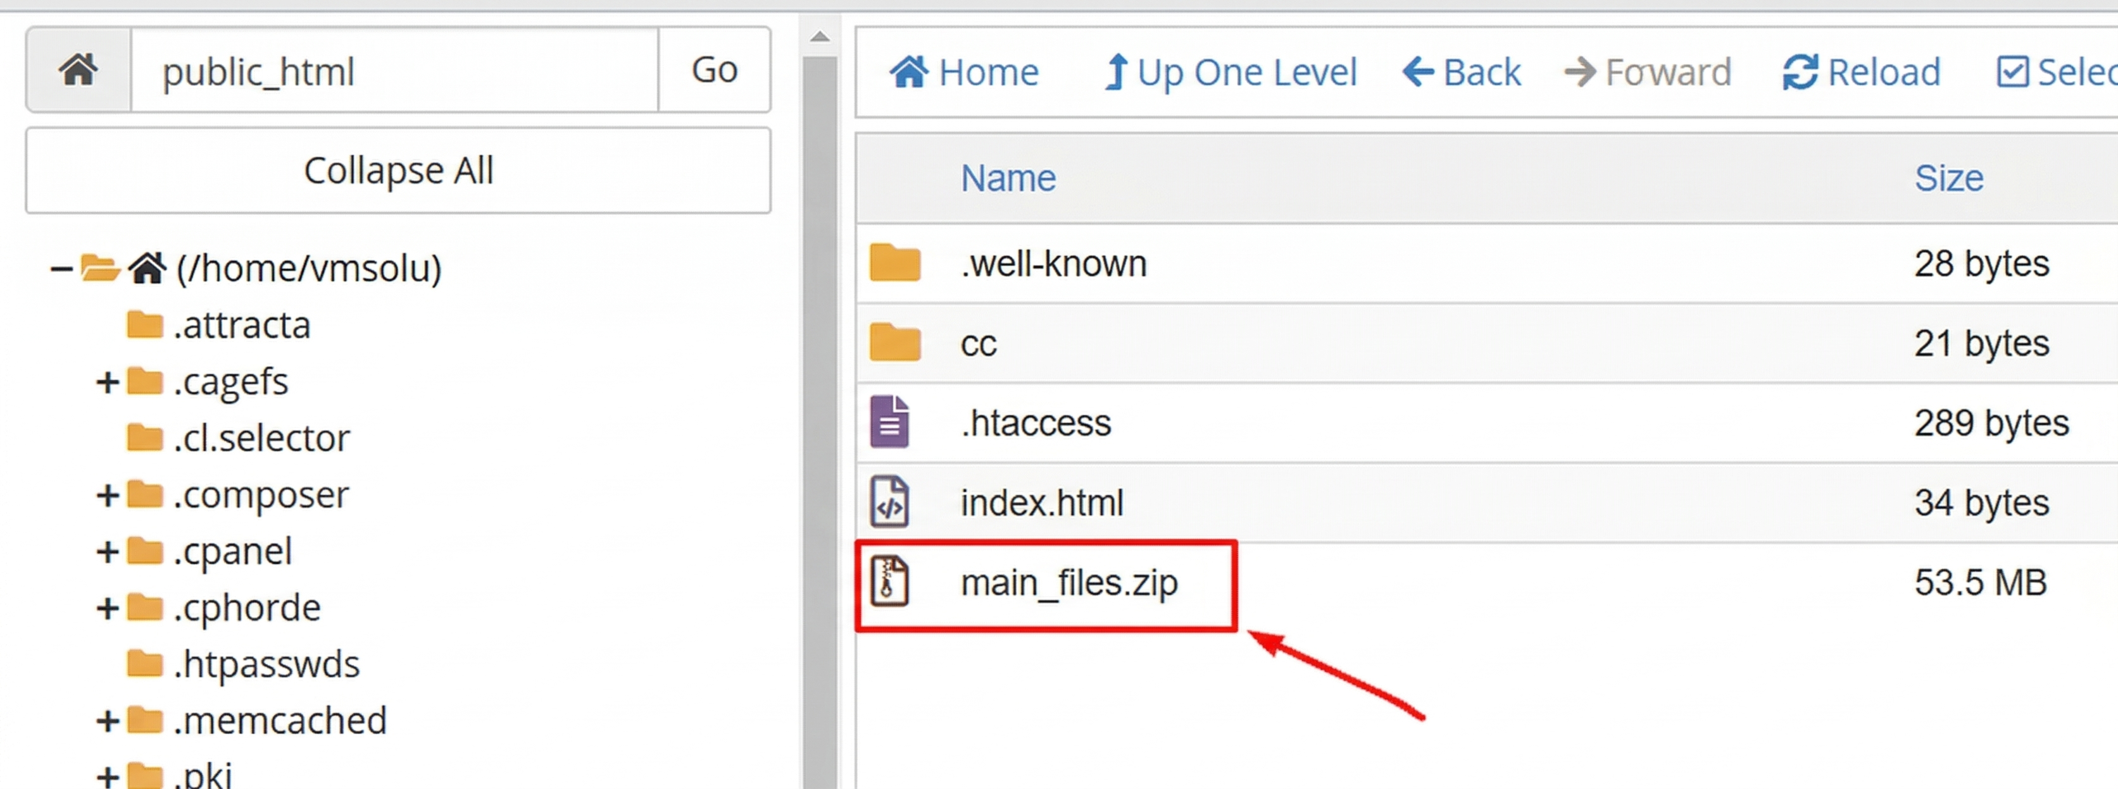The width and height of the screenshot is (2118, 789).
Task: Select the .memcached folder in tree
Action: coord(280,721)
